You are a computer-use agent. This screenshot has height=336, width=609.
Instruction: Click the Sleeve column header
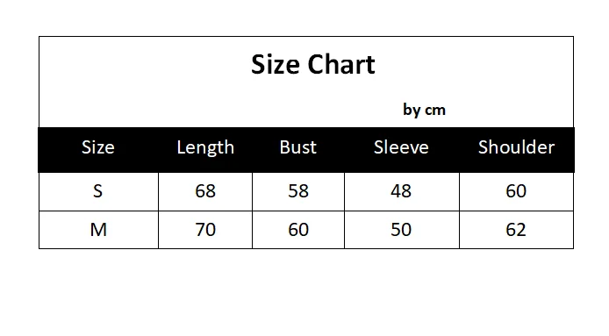click(401, 147)
